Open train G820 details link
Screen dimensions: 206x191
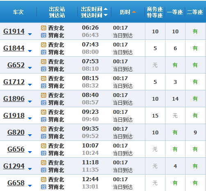16,132
